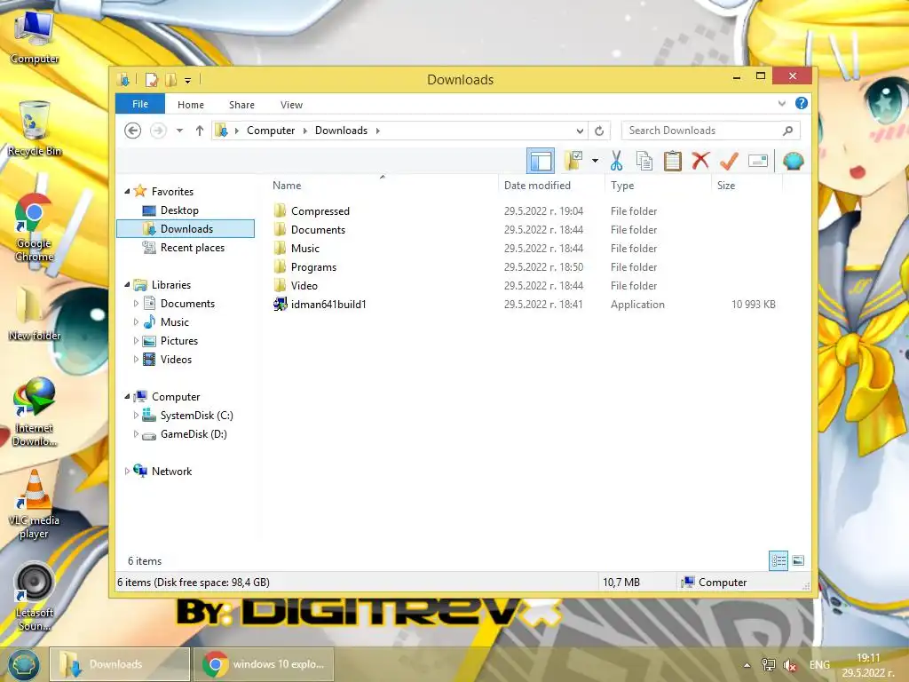This screenshot has height=682, width=909.
Task: Click the blue Help question mark icon
Action: pos(802,103)
